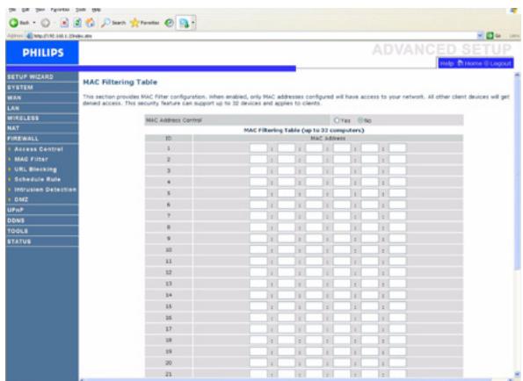The height and width of the screenshot is (381, 523).
Task: Open dropdown arrow beside the last toolbar icon
Action: click(x=192, y=23)
